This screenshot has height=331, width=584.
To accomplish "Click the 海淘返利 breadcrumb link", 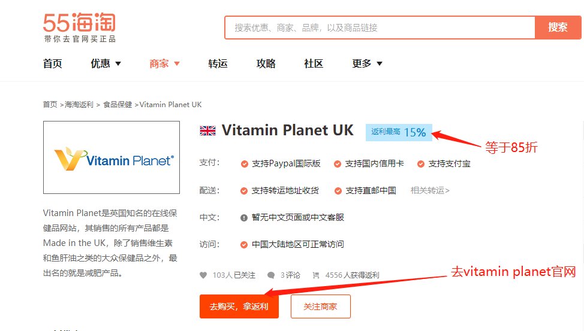I will tap(79, 105).
